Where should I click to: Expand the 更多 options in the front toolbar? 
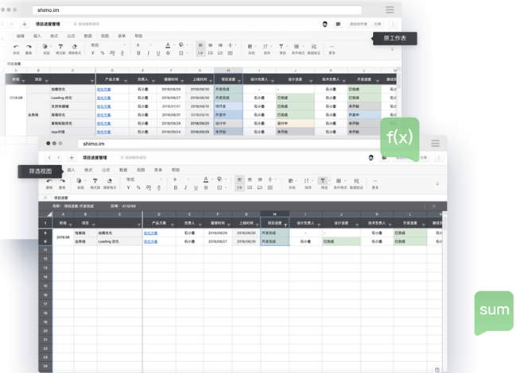(375, 183)
